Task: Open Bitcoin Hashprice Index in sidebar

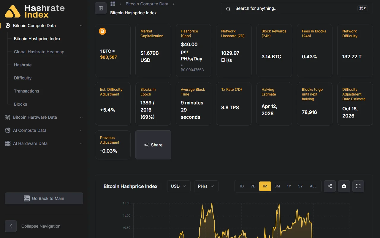Action: (37, 39)
